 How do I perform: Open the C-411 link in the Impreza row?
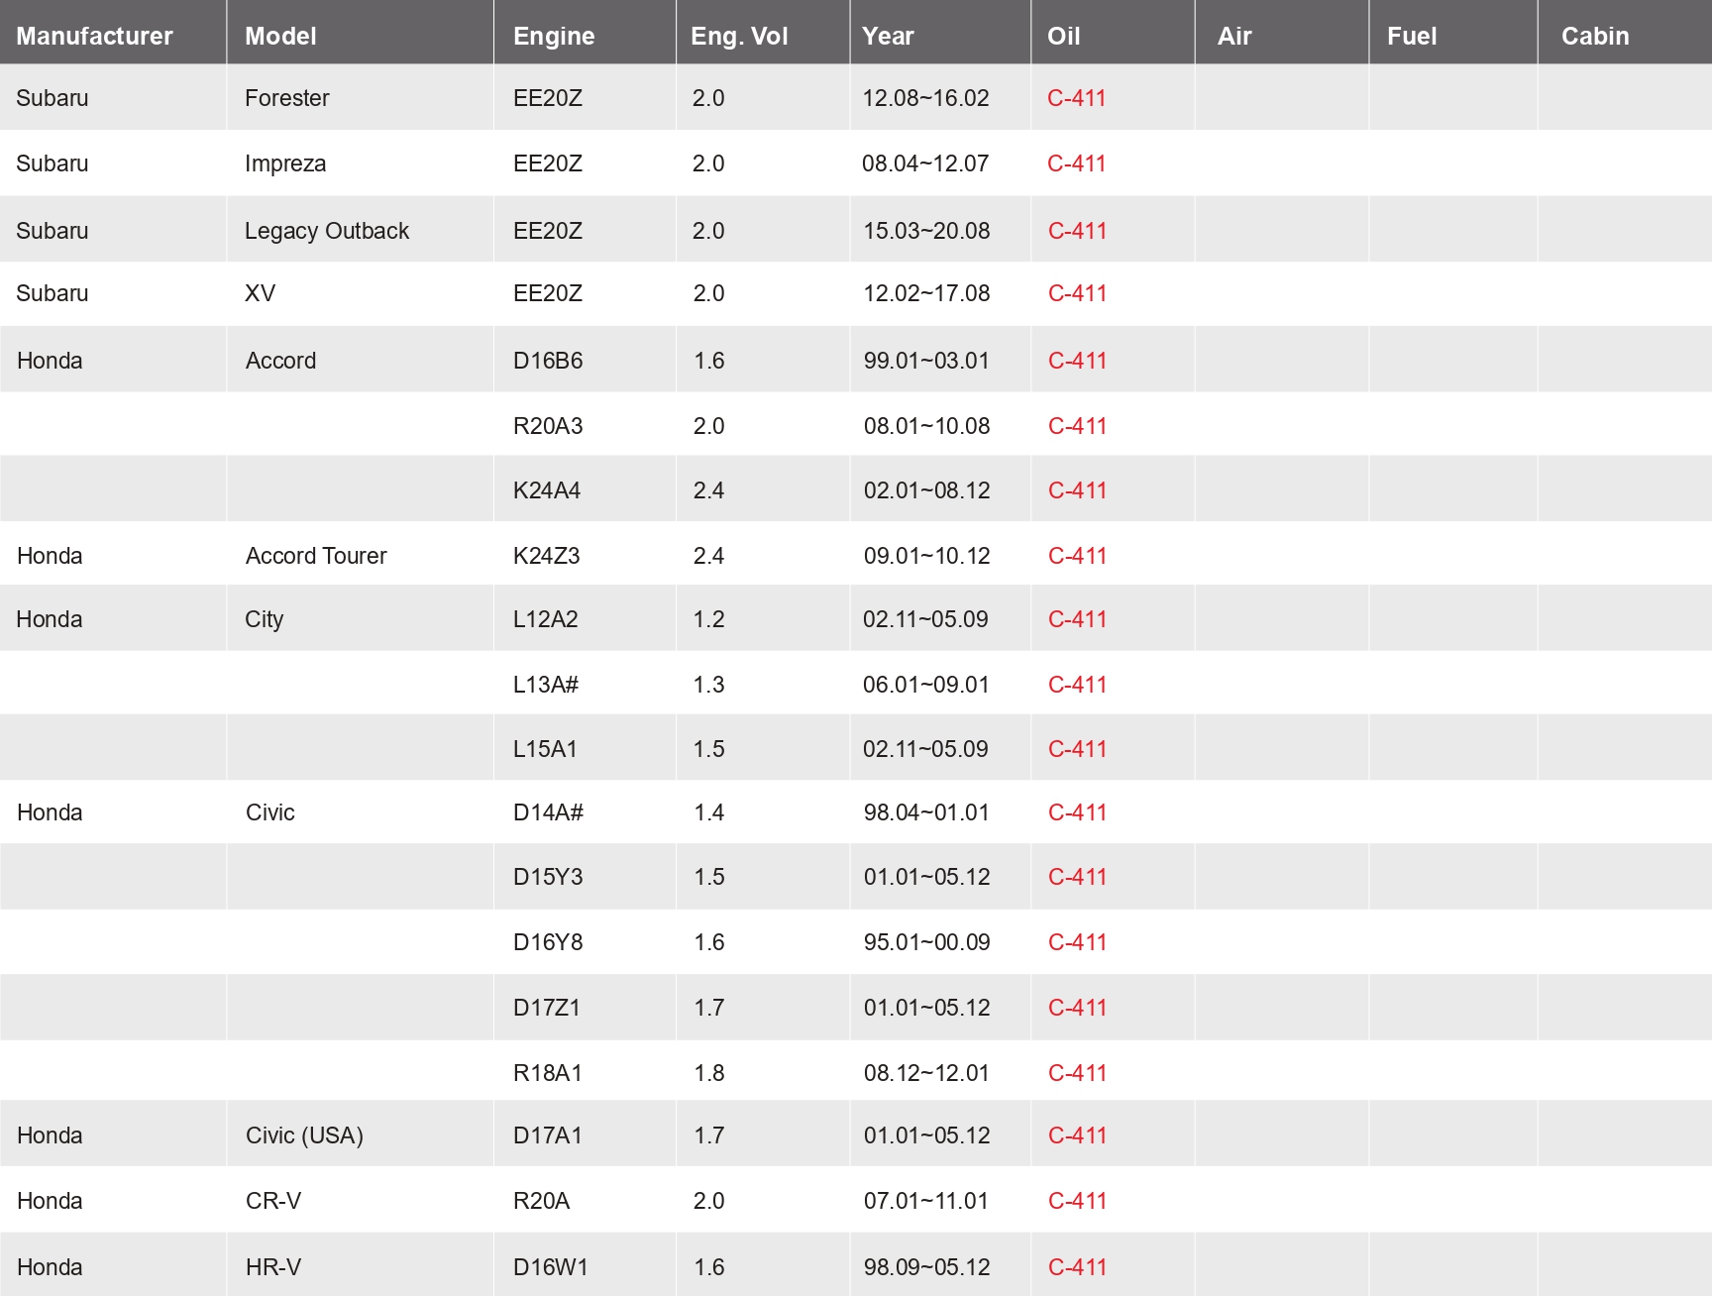[1076, 163]
